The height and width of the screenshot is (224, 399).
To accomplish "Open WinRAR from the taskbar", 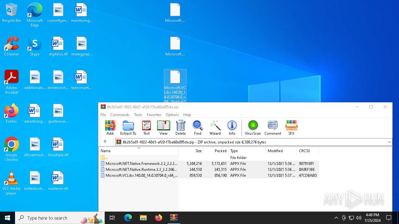I will point(174,218).
